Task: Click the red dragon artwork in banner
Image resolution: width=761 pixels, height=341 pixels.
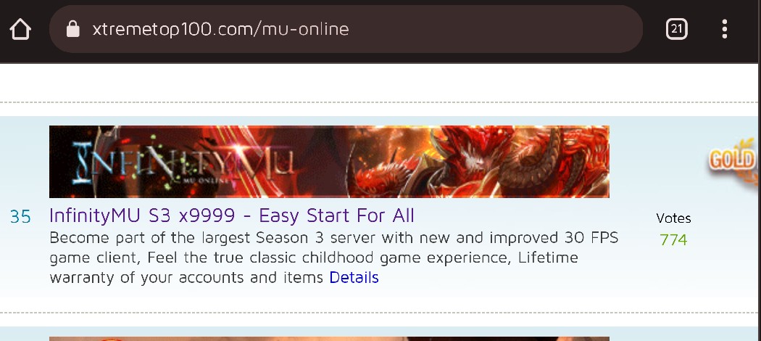Action: (481, 162)
